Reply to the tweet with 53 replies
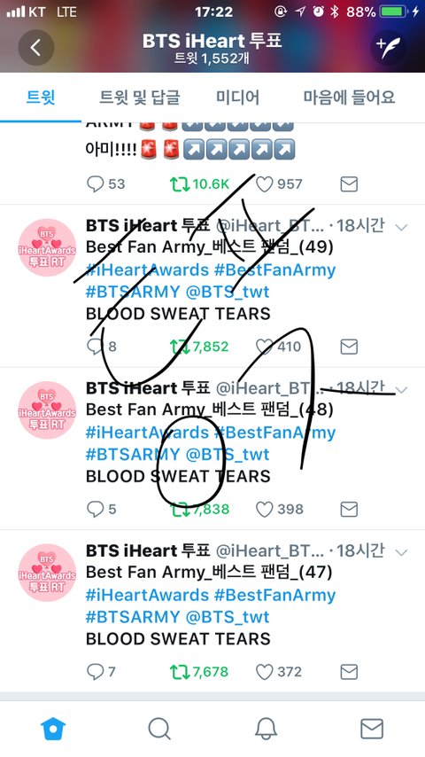Viewport: 425px width, 757px height. click(95, 184)
